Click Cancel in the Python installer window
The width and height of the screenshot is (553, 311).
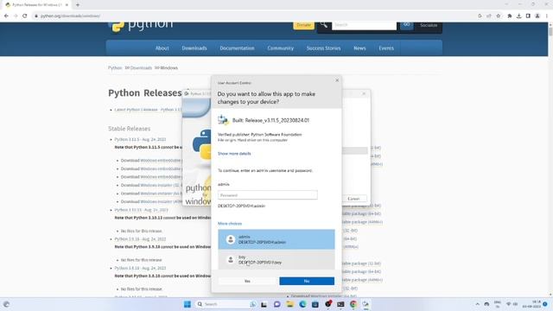(x=353, y=199)
